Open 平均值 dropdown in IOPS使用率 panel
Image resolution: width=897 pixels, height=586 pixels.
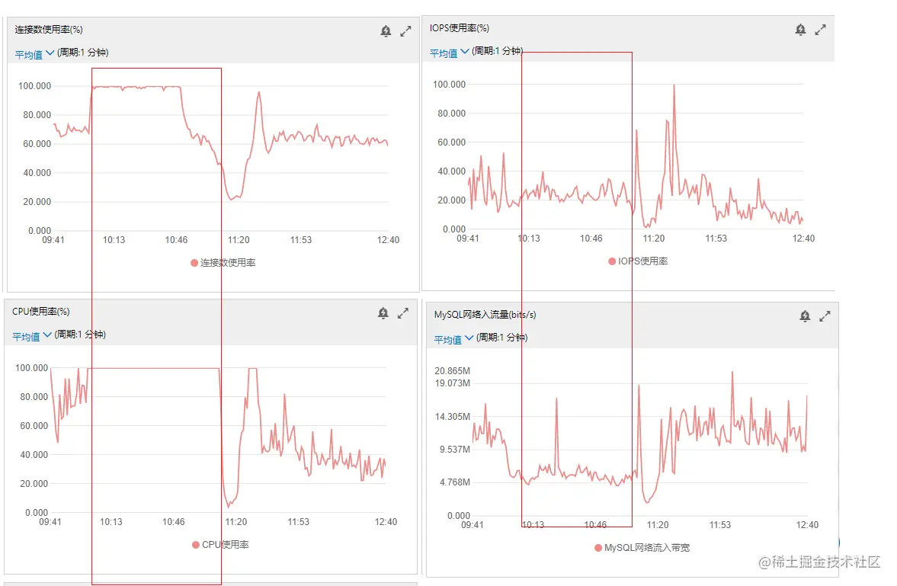(450, 53)
